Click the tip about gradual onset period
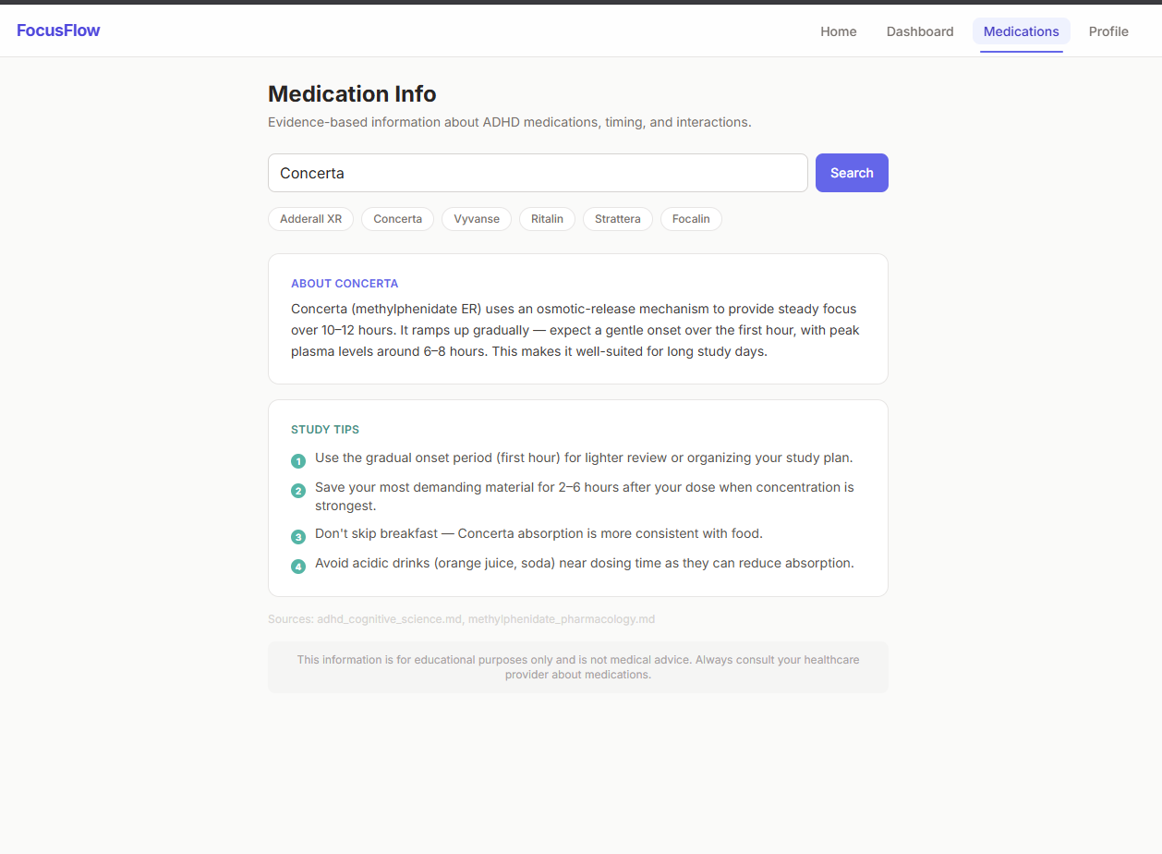Viewport: 1162px width, 854px height. [584, 457]
